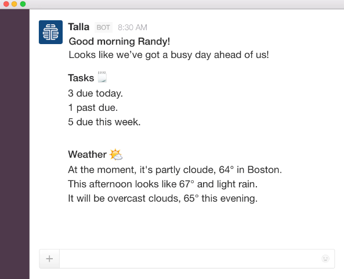Click the Weather heading in message
Image resolution: width=344 pixels, height=279 pixels.
[88, 154]
